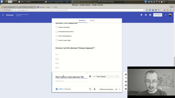Duplicate the current question
Viewport: 175px width, 98px height.
pos(90,89)
